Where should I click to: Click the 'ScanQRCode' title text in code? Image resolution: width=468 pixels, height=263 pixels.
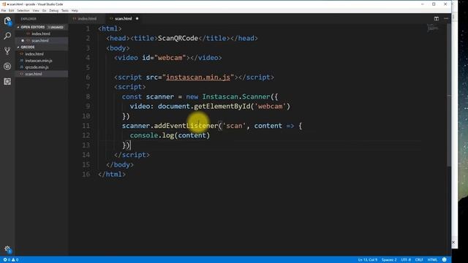(178, 39)
